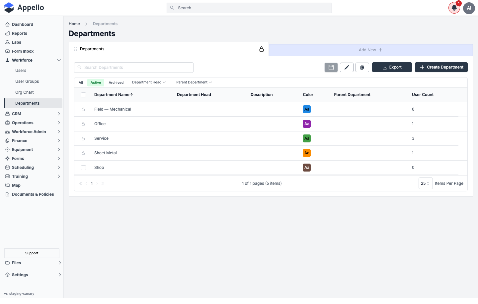This screenshot has height=304, width=478.
Task: Open the Department Head filter dropdown
Action: pyautogui.click(x=149, y=82)
